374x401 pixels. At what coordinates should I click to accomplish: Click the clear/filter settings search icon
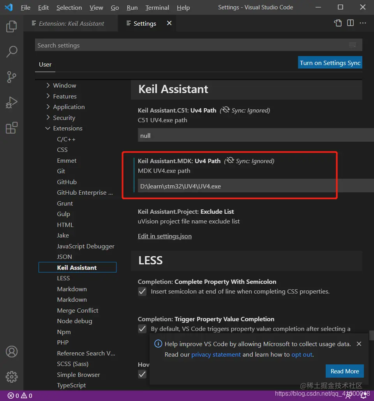(353, 45)
